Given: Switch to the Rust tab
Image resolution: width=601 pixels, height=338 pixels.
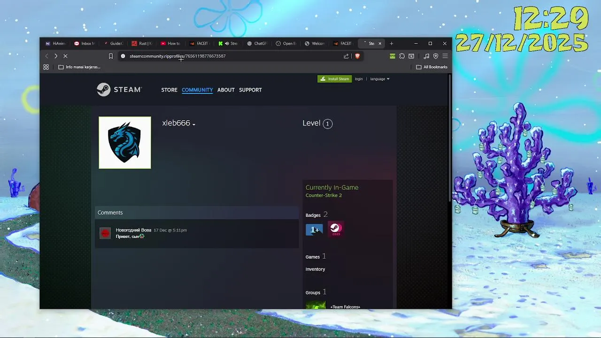Looking at the screenshot, I should coord(142,44).
